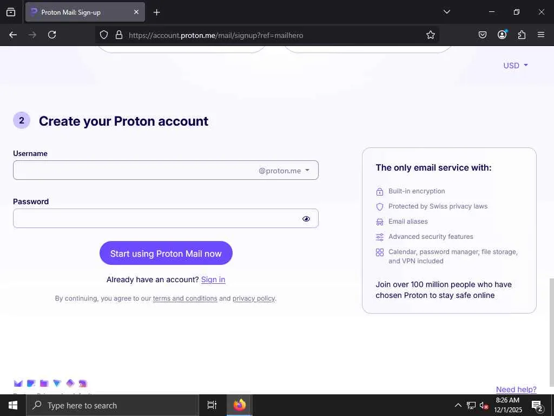Click the tracking protection shield icon

104,35
